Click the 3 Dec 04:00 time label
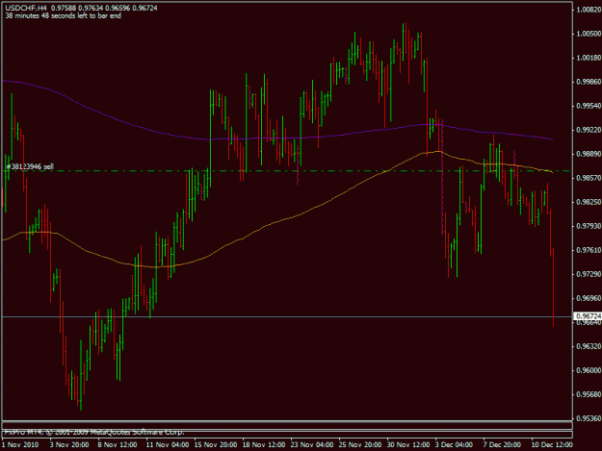The image size is (602, 451). [x=454, y=444]
